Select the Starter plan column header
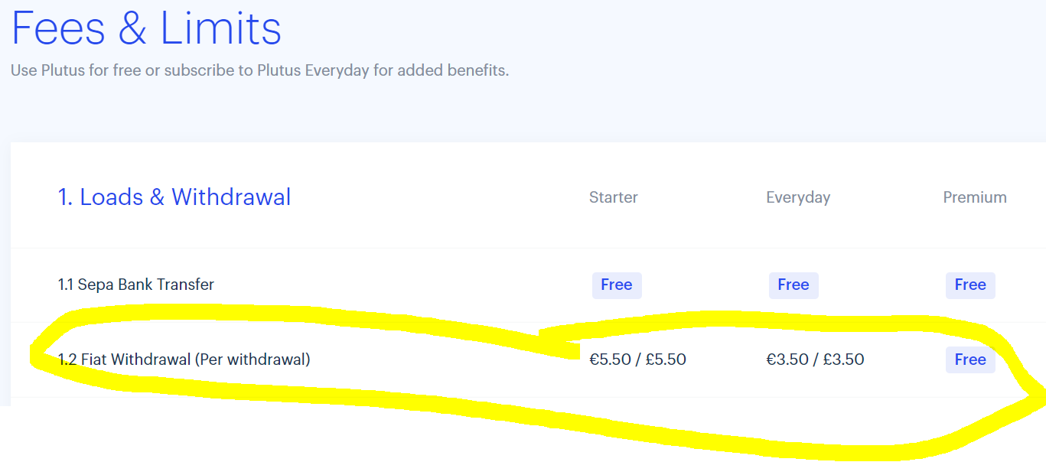The height and width of the screenshot is (462, 1046). (613, 197)
